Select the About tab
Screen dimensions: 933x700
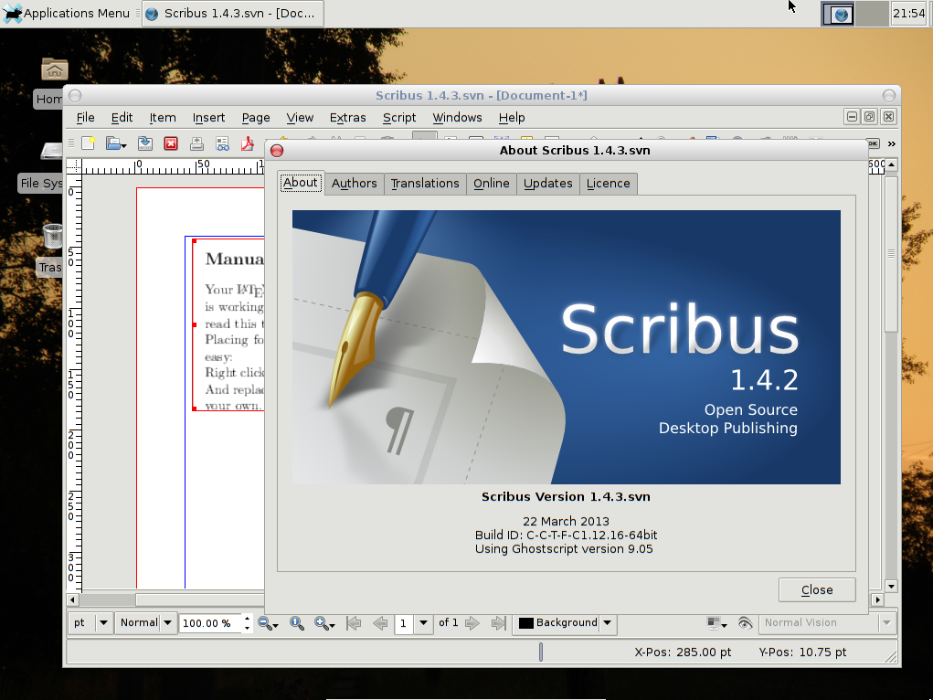(x=301, y=183)
